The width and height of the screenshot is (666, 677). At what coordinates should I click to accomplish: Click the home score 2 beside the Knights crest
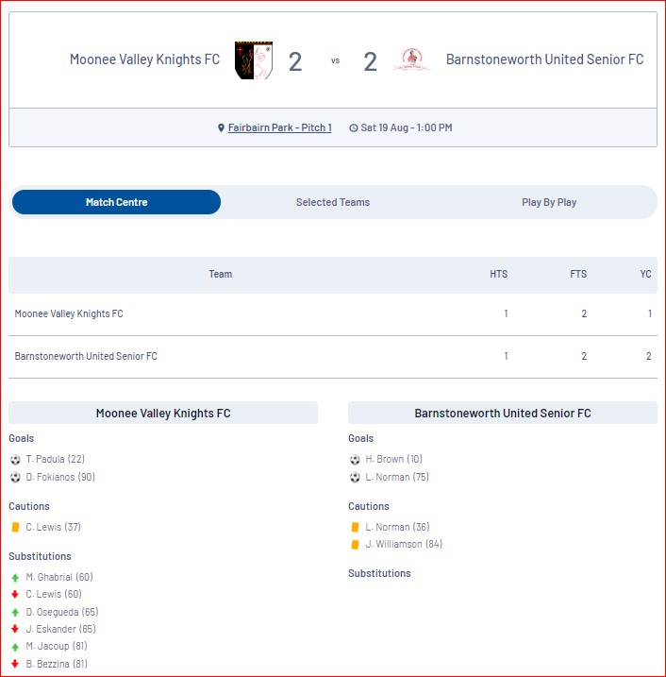[x=295, y=61]
